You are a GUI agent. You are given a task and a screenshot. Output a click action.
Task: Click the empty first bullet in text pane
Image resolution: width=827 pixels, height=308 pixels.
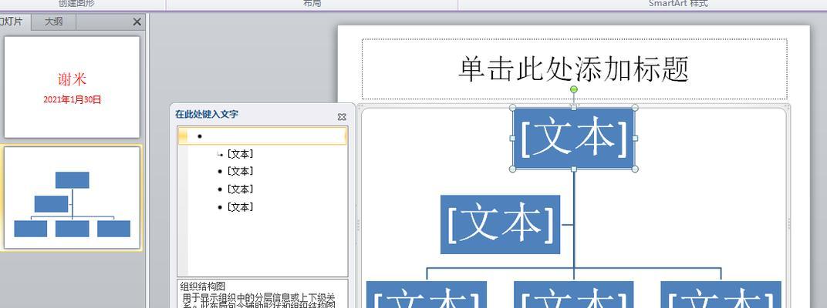[x=262, y=136]
